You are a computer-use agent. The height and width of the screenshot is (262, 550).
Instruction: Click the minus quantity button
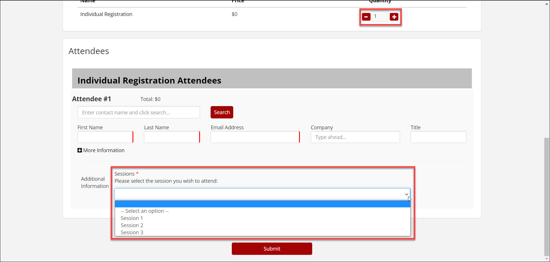pyautogui.click(x=366, y=17)
